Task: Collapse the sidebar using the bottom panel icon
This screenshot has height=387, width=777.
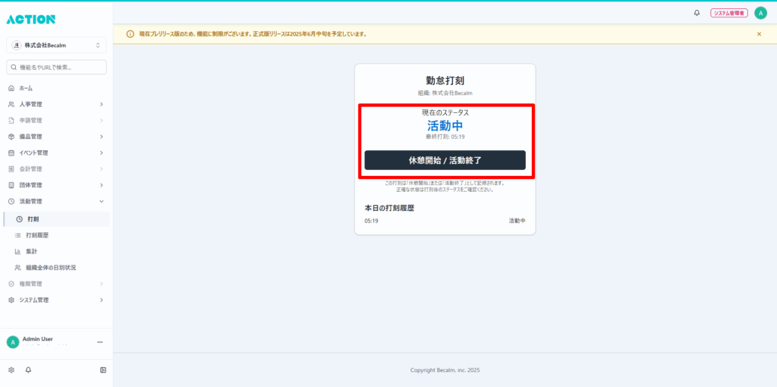Action: [x=103, y=370]
